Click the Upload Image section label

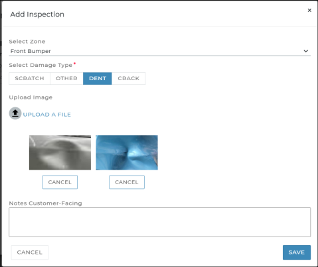(x=31, y=97)
